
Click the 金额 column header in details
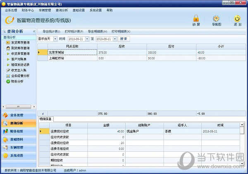click(x=107, y=125)
